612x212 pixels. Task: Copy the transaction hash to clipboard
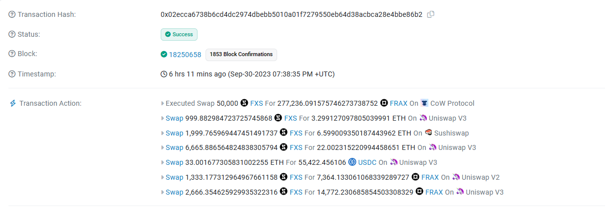(431, 14)
